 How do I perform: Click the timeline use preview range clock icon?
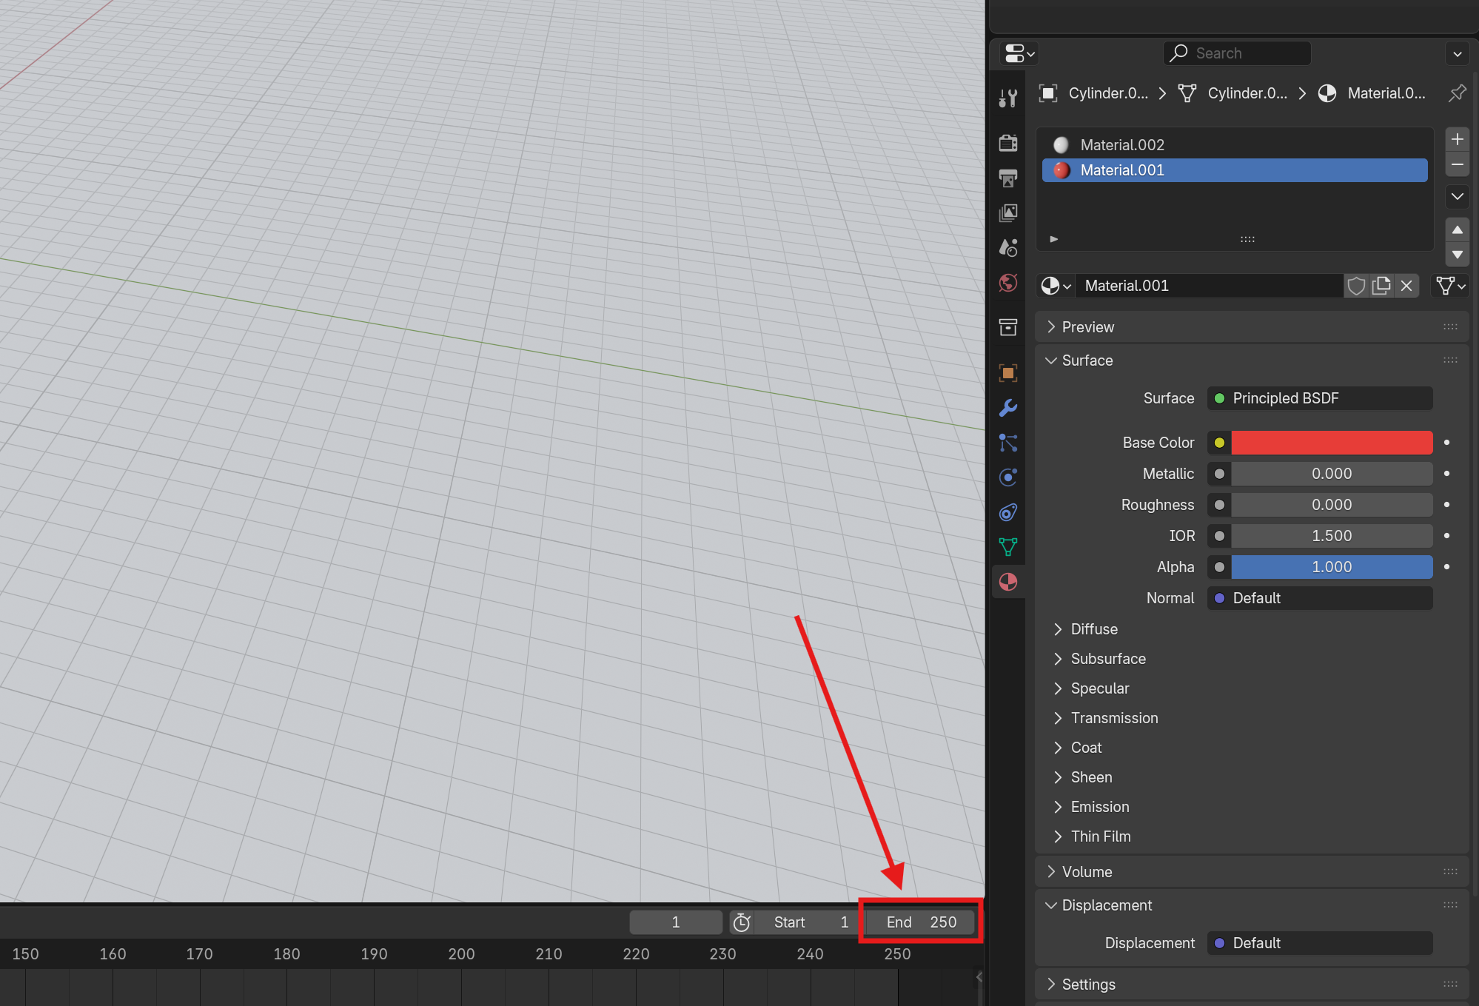(741, 922)
